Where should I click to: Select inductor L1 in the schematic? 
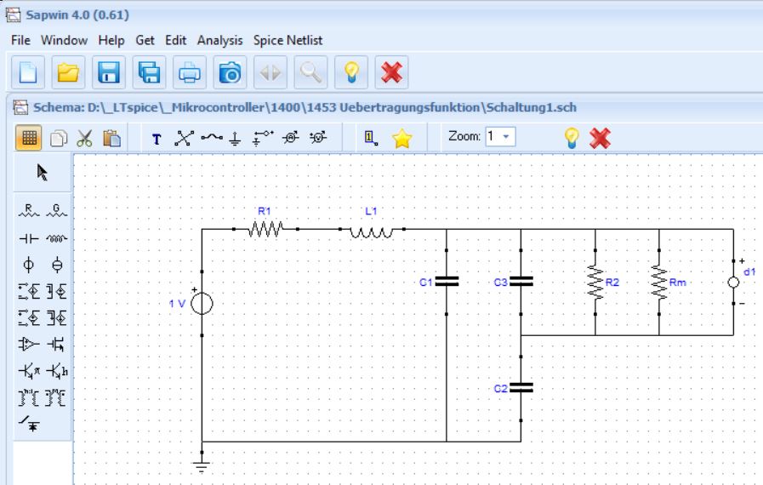372,231
